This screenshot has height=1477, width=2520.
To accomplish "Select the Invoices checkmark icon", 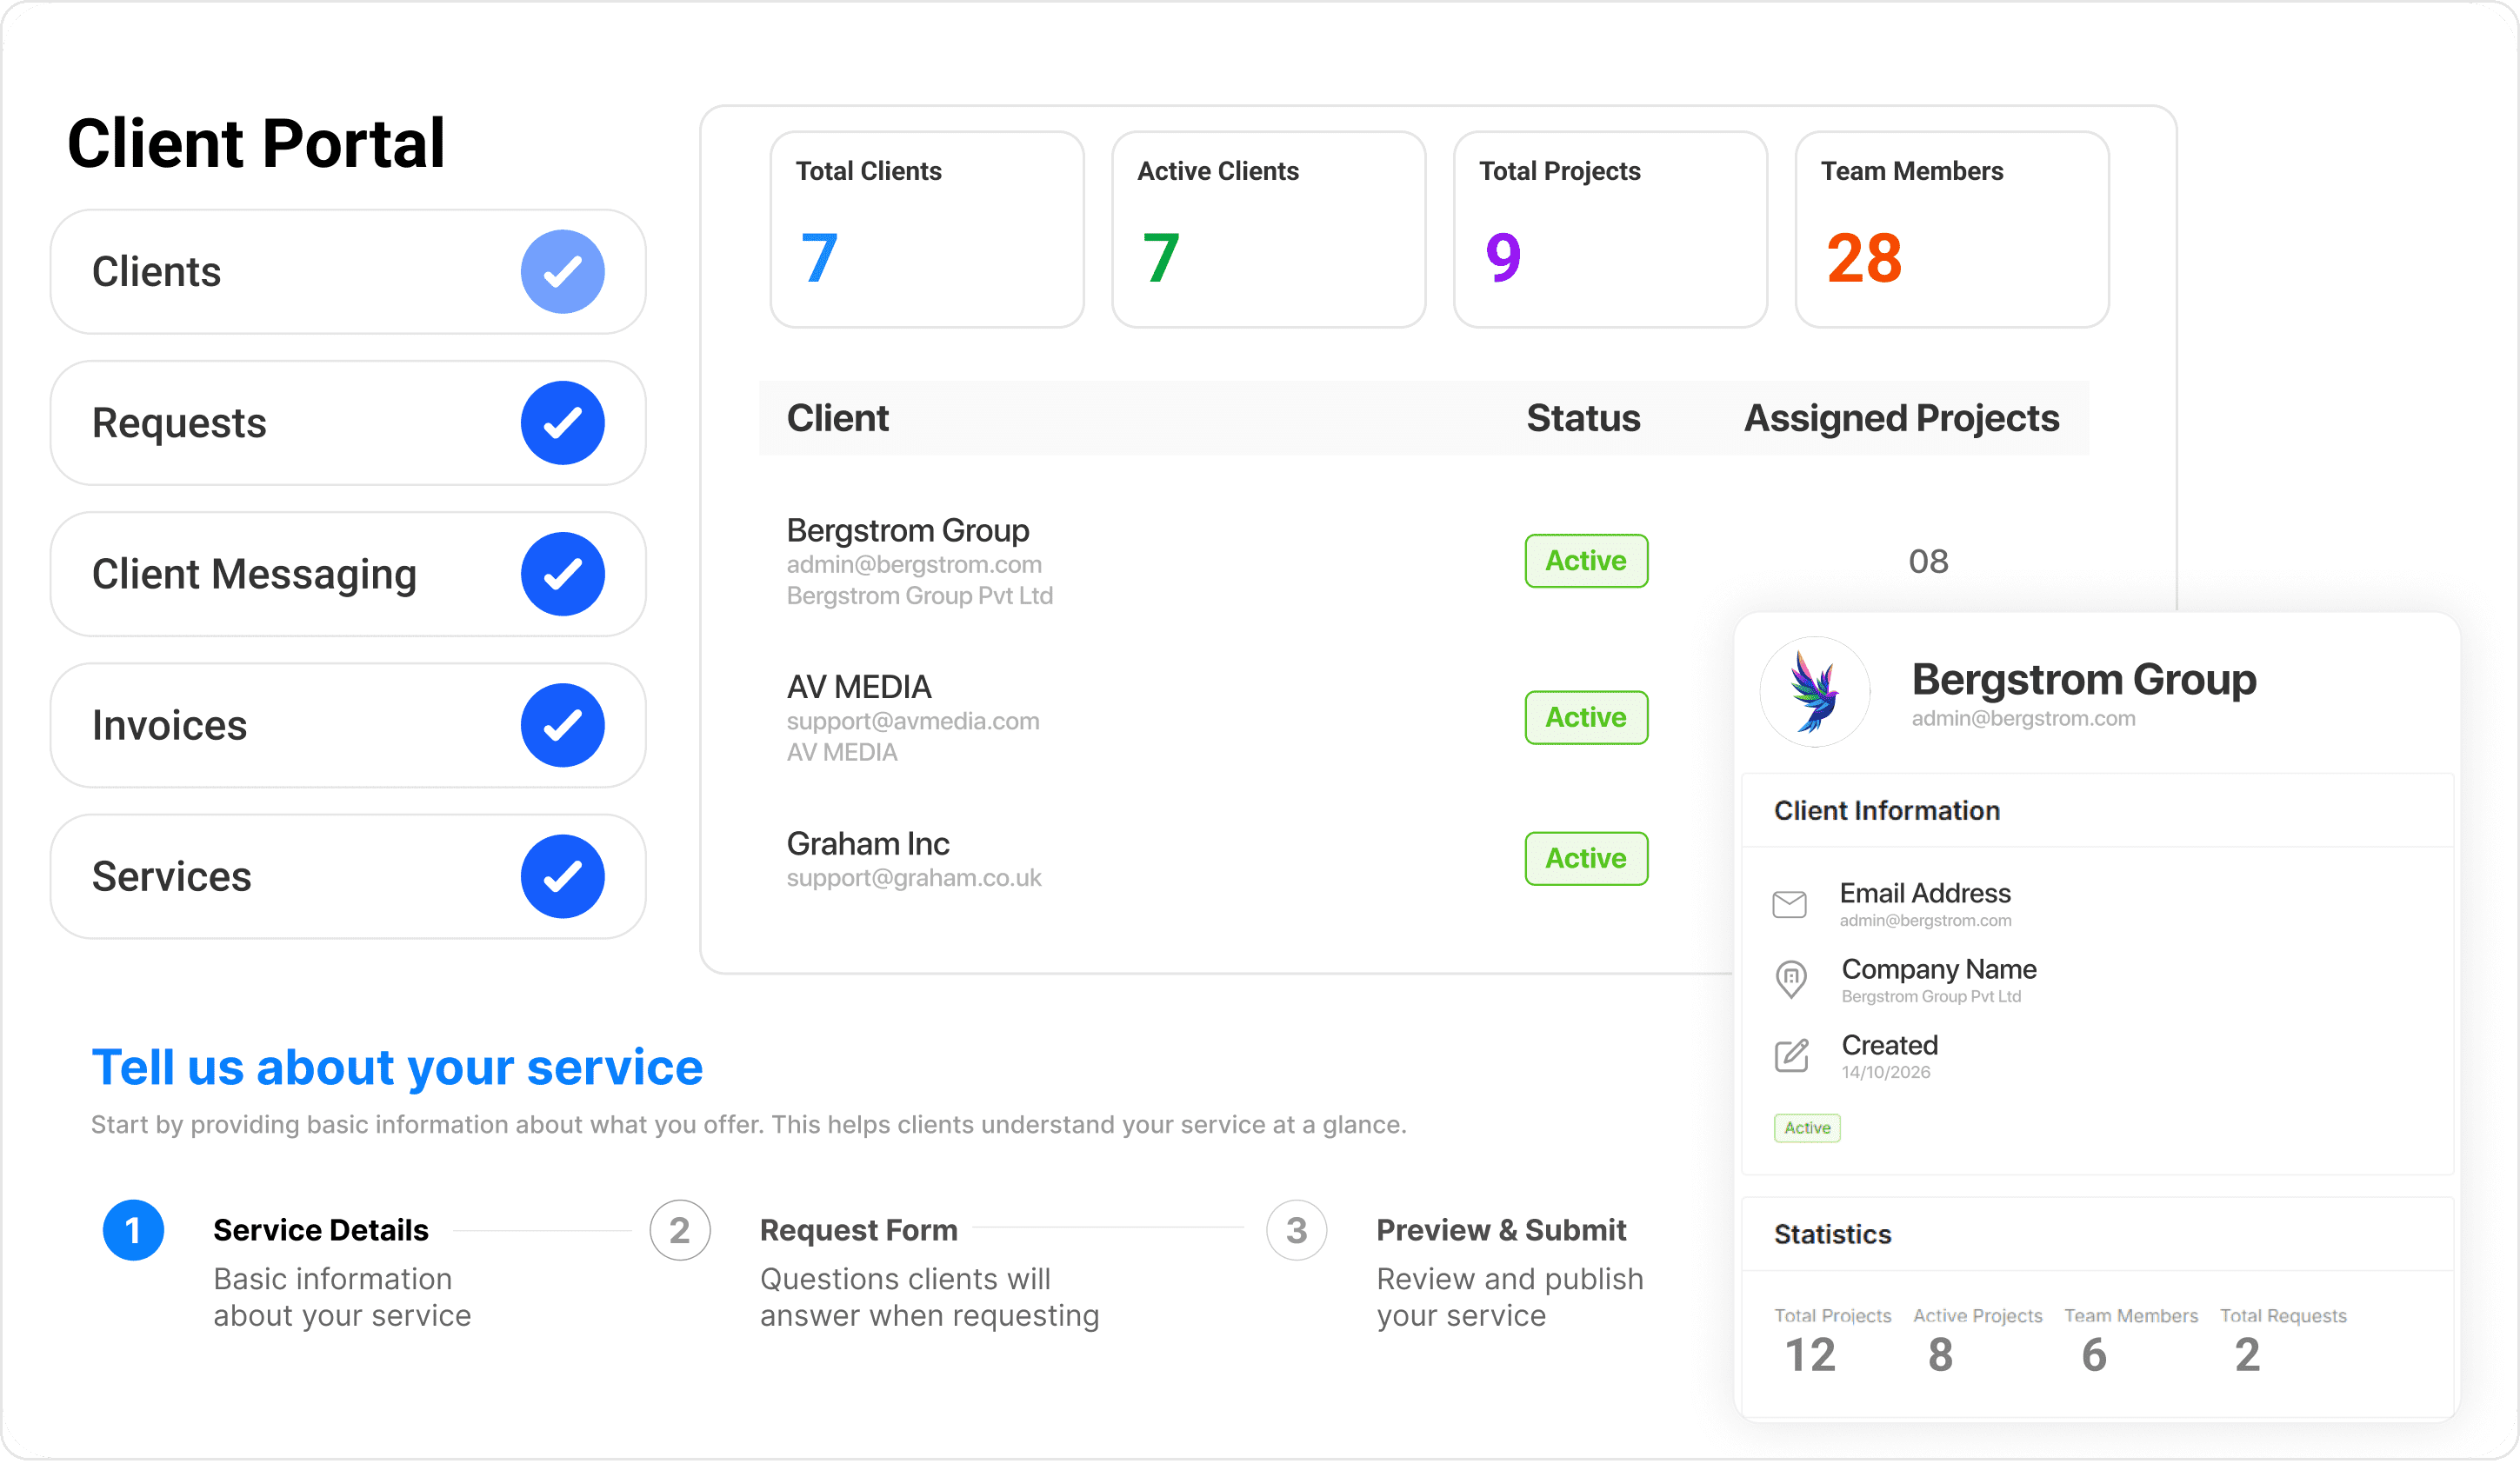I will click(x=562, y=725).
